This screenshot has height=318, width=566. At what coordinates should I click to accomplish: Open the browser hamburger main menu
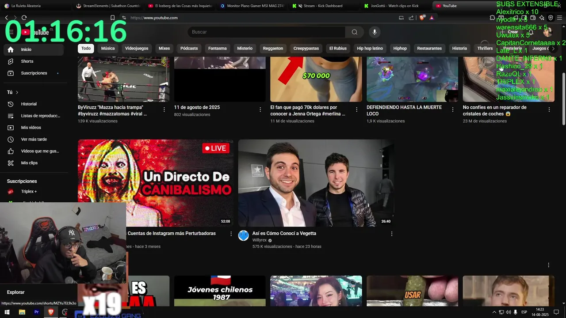click(559, 18)
